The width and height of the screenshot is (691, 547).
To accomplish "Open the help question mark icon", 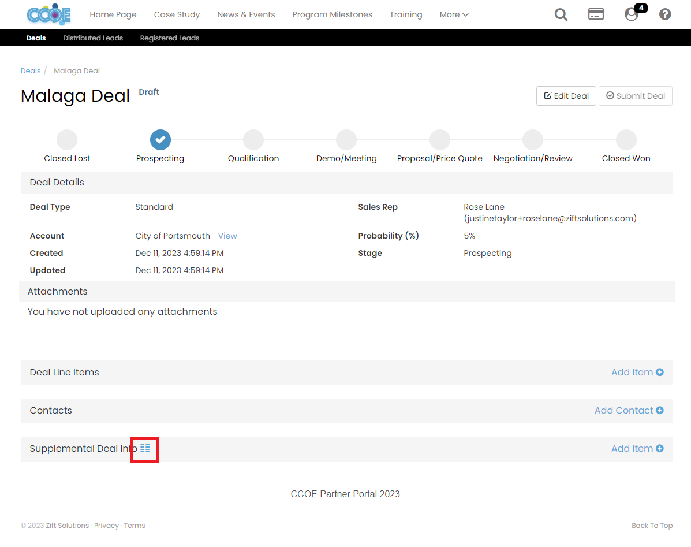I will (665, 14).
